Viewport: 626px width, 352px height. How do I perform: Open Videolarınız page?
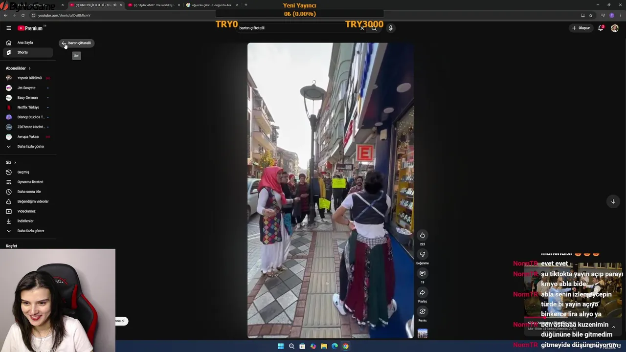coord(27,211)
